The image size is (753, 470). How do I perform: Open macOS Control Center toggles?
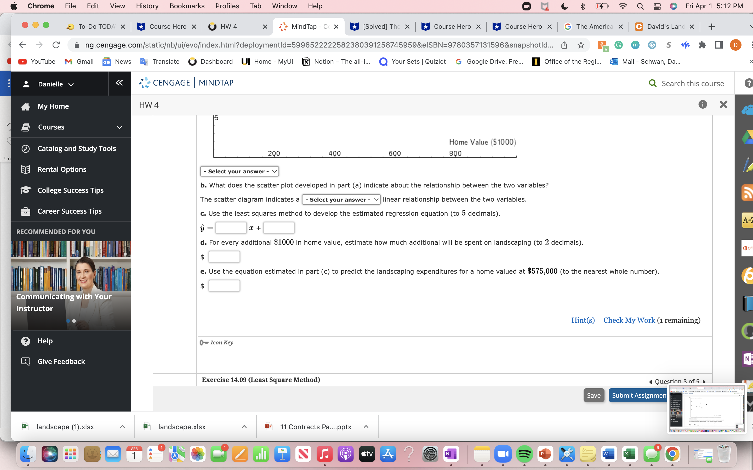pyautogui.click(x=657, y=6)
